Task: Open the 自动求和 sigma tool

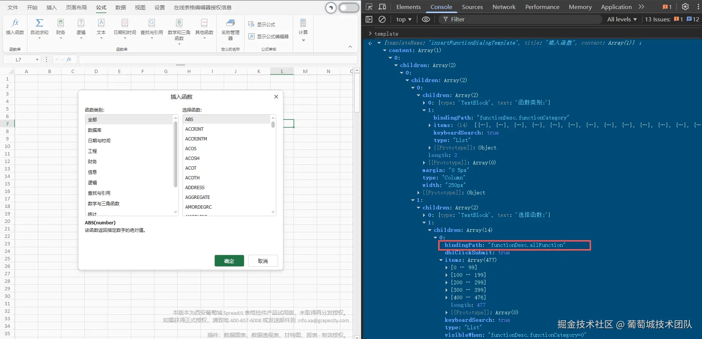Action: [39, 23]
